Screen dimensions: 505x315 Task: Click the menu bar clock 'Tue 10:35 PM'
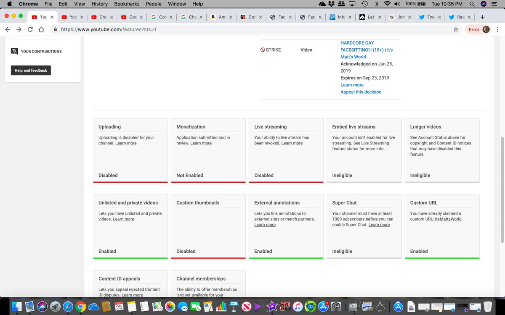pyautogui.click(x=447, y=4)
